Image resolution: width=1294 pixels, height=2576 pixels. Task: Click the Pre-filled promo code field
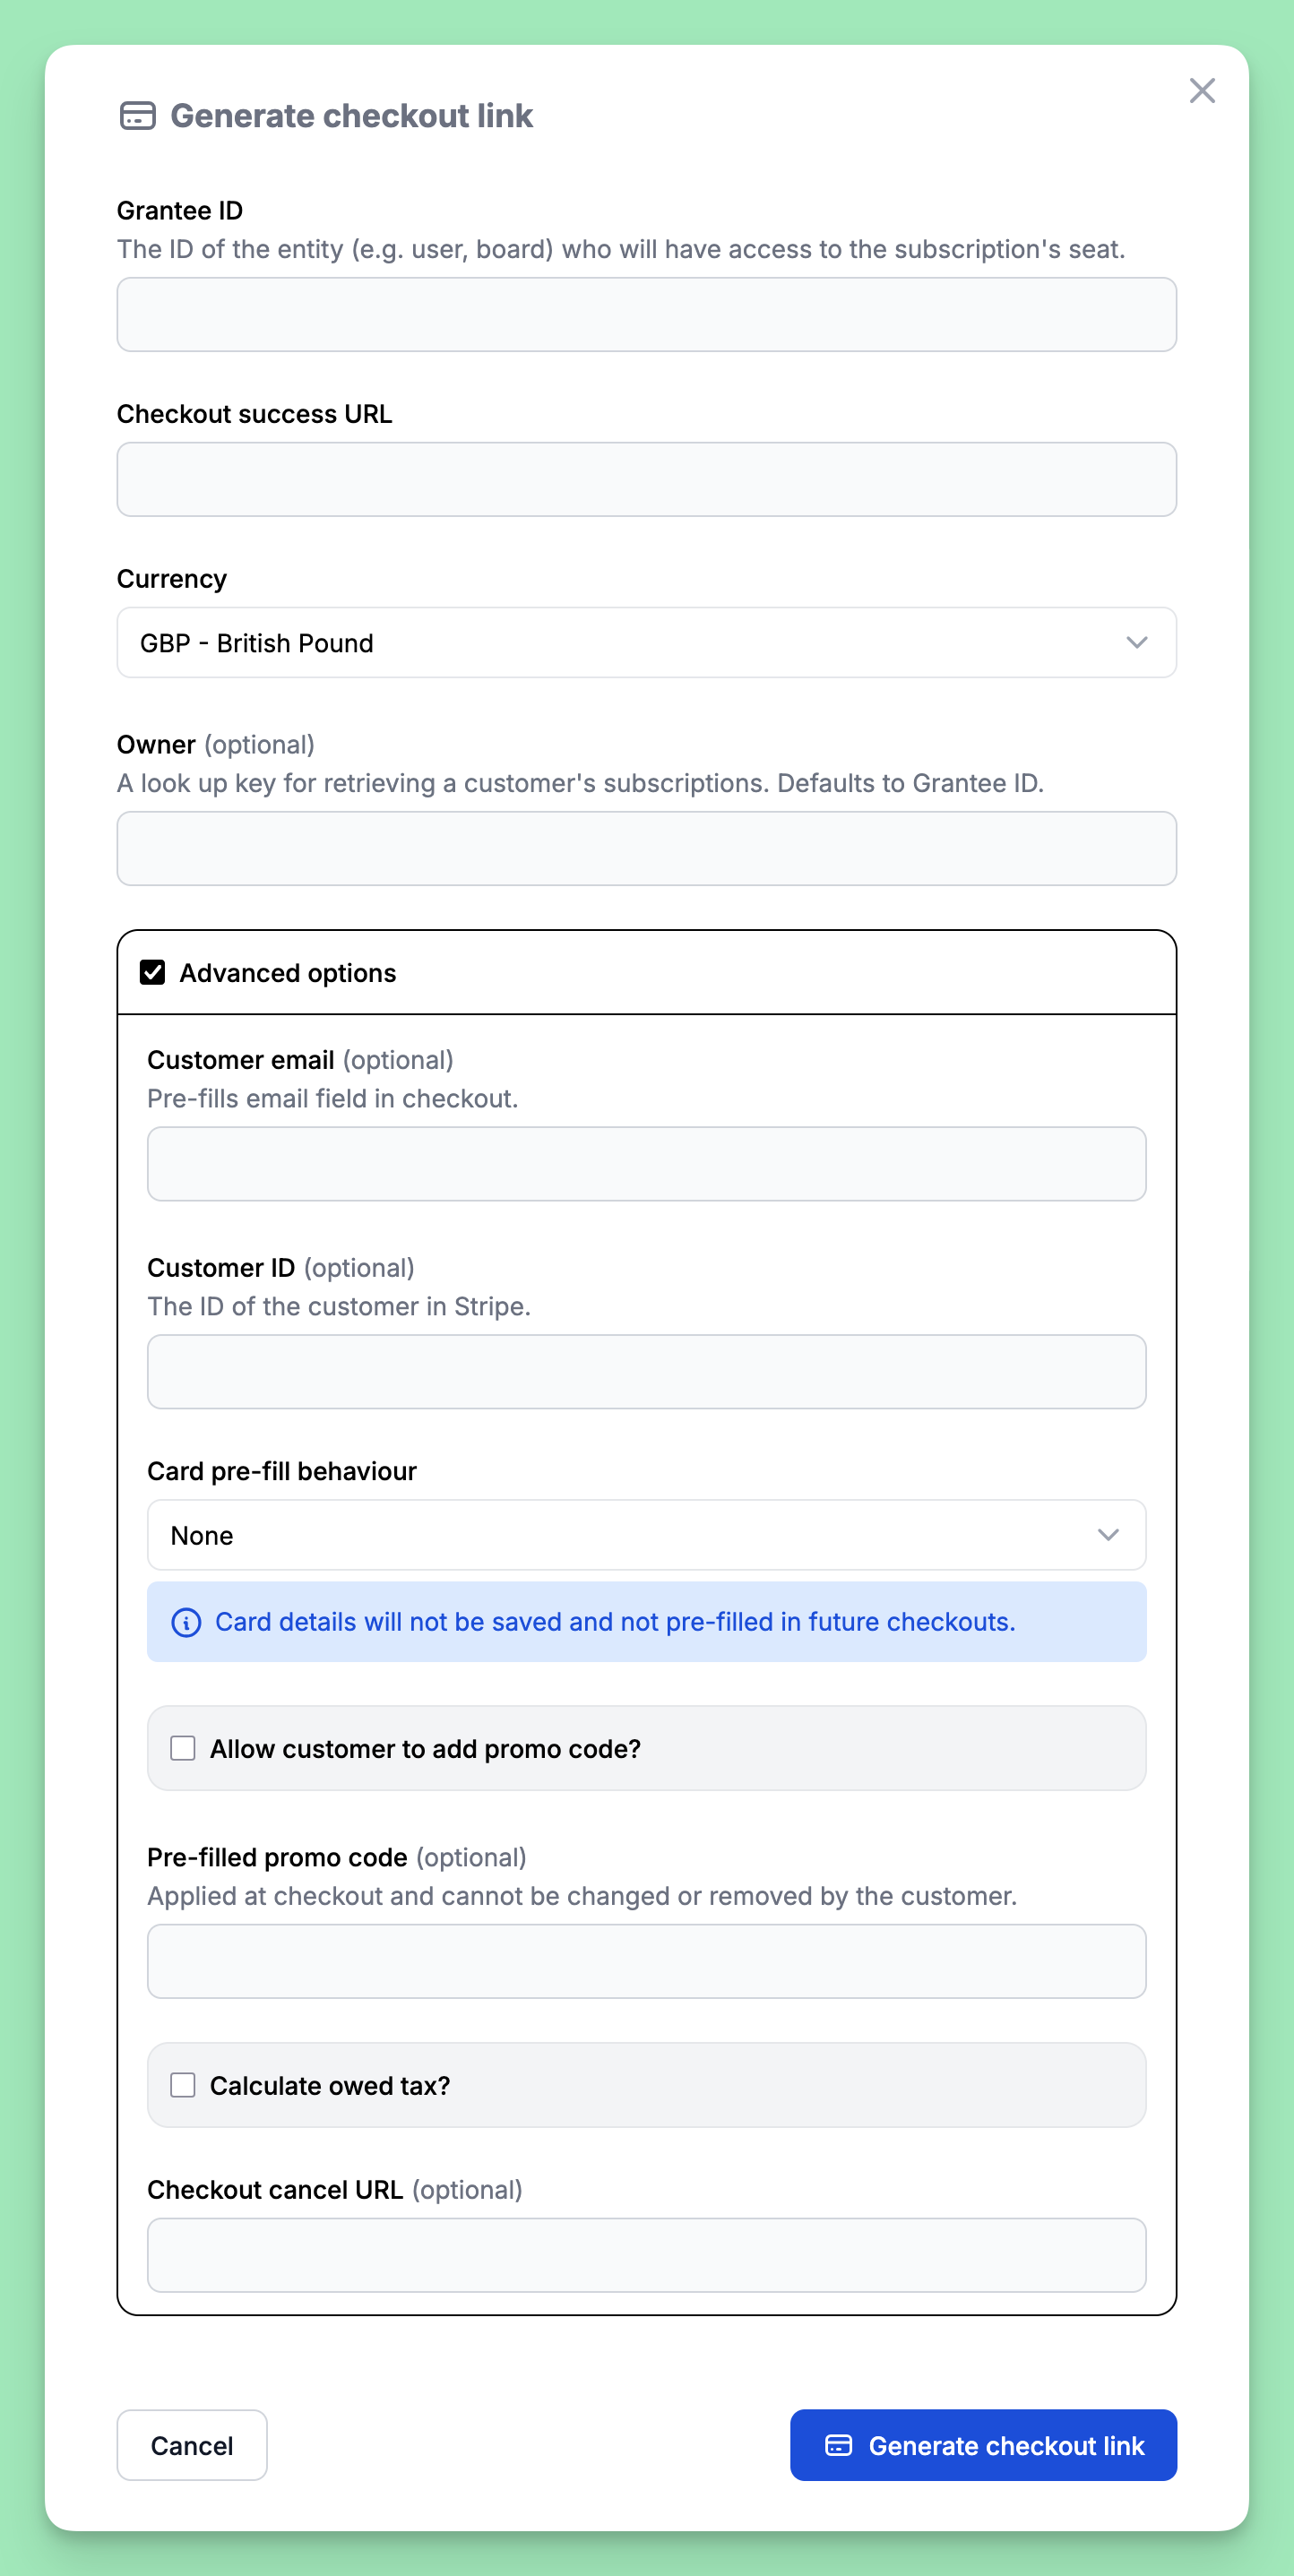click(x=646, y=1961)
